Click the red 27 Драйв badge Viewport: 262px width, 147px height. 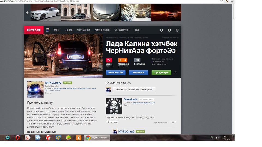point(109,60)
